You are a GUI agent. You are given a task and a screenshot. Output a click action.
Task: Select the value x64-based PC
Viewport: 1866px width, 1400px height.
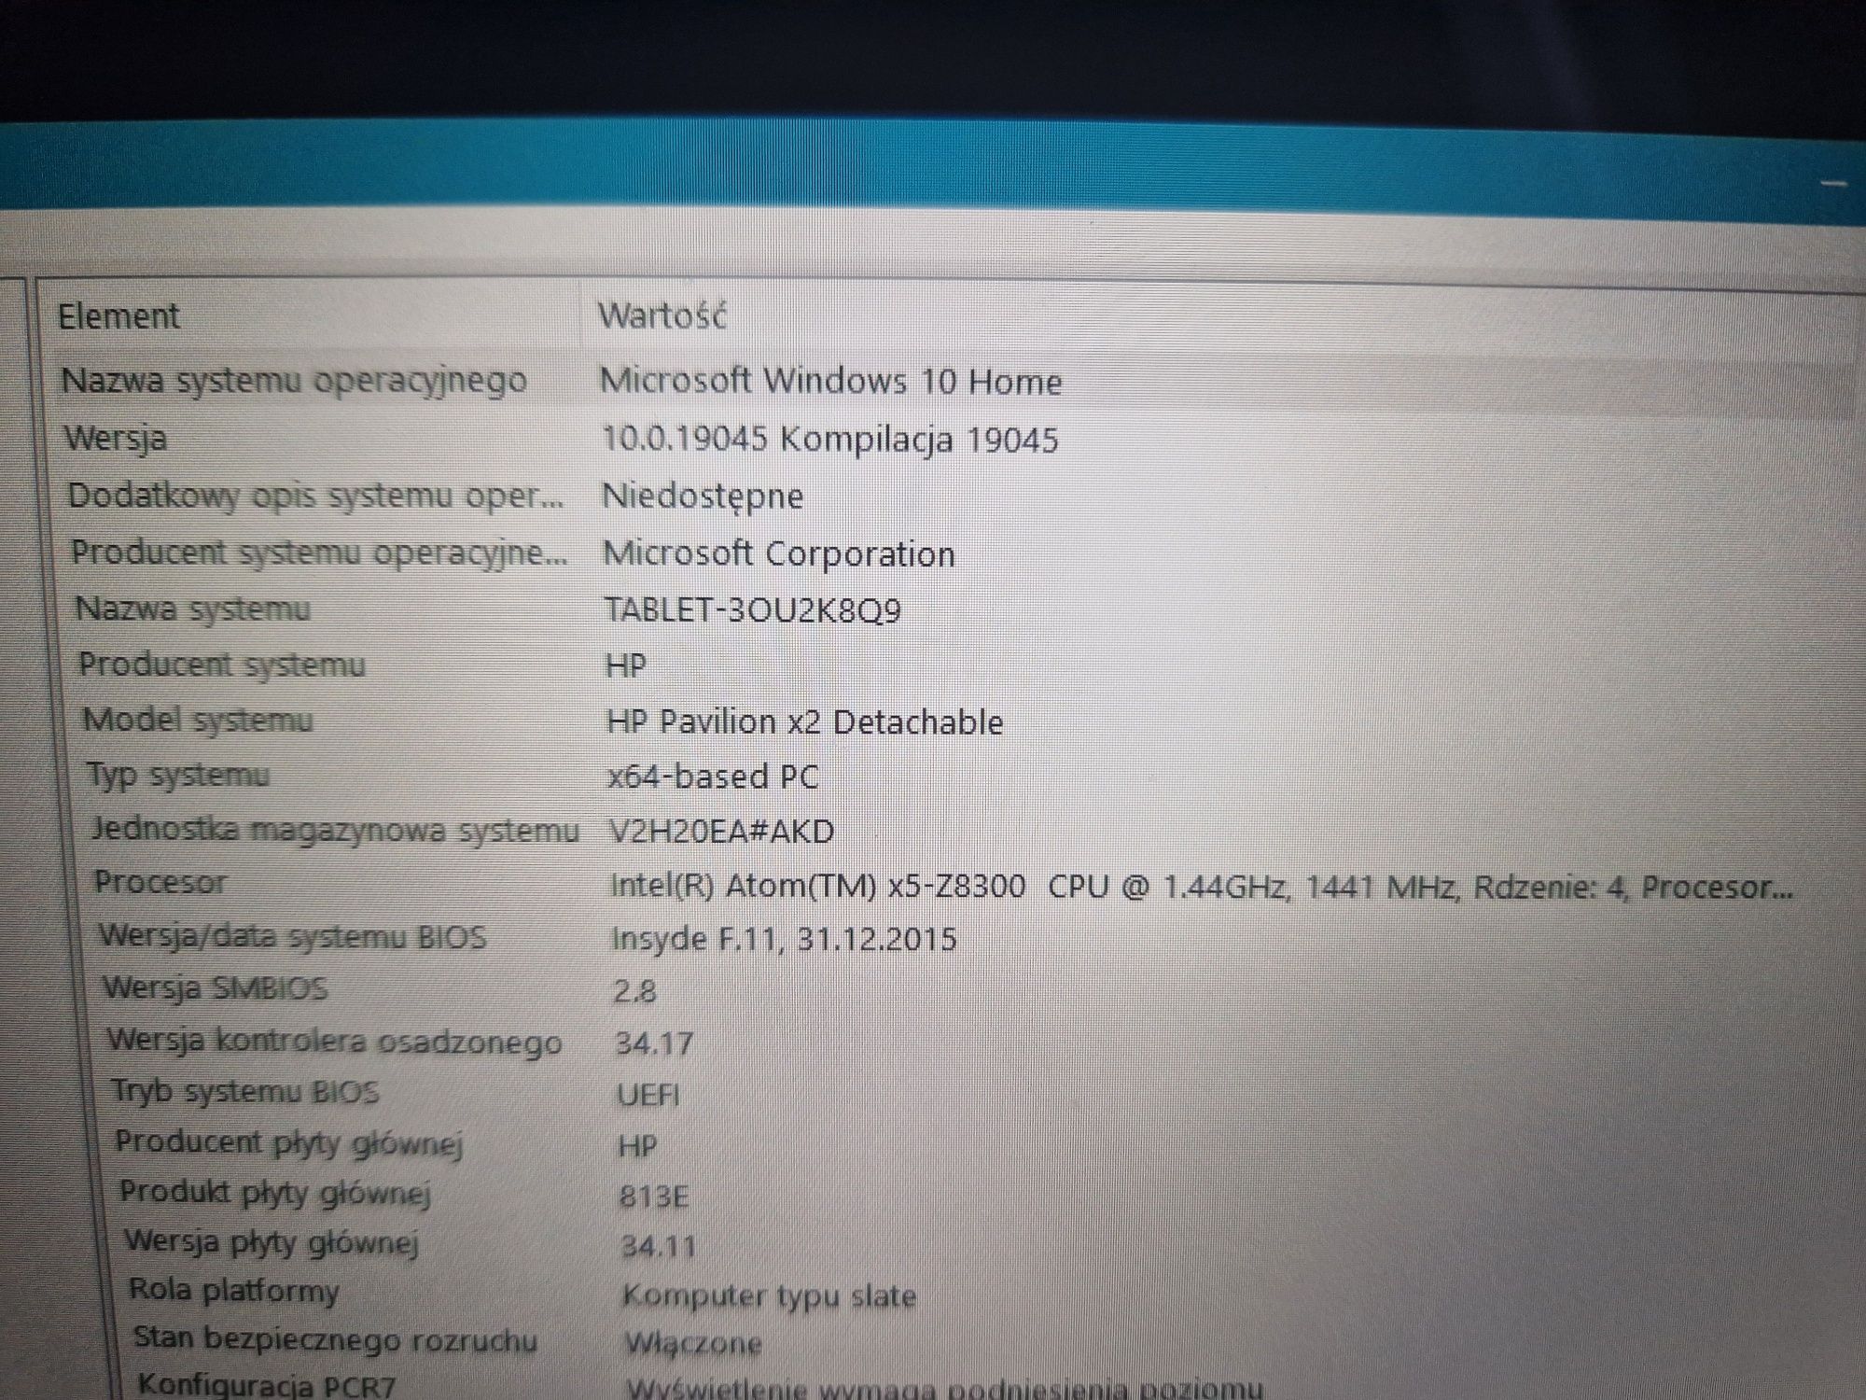coord(713,777)
